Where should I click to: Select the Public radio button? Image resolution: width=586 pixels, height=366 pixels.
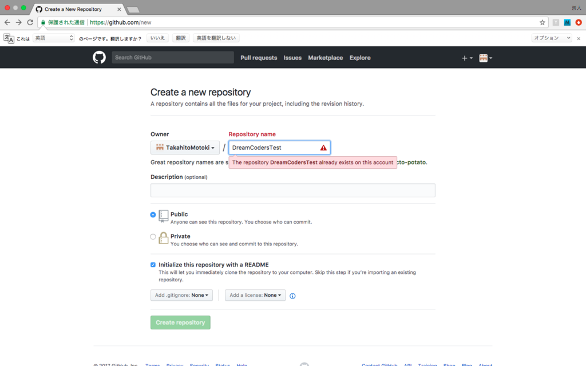pos(153,215)
